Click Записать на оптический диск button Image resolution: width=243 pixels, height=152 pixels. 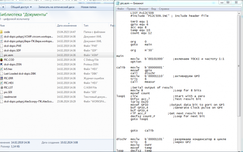pyautogui.click(x=57, y=7)
